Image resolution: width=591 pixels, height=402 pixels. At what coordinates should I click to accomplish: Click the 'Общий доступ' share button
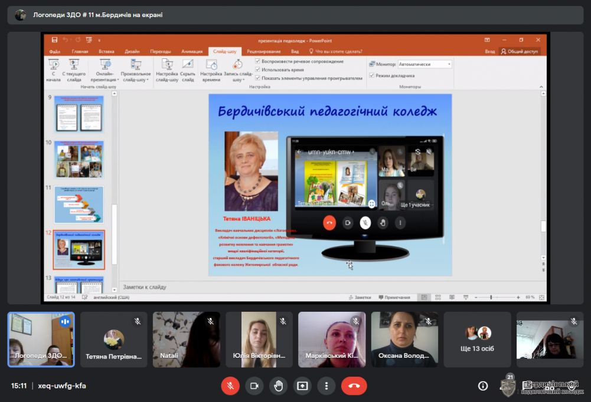click(x=520, y=51)
